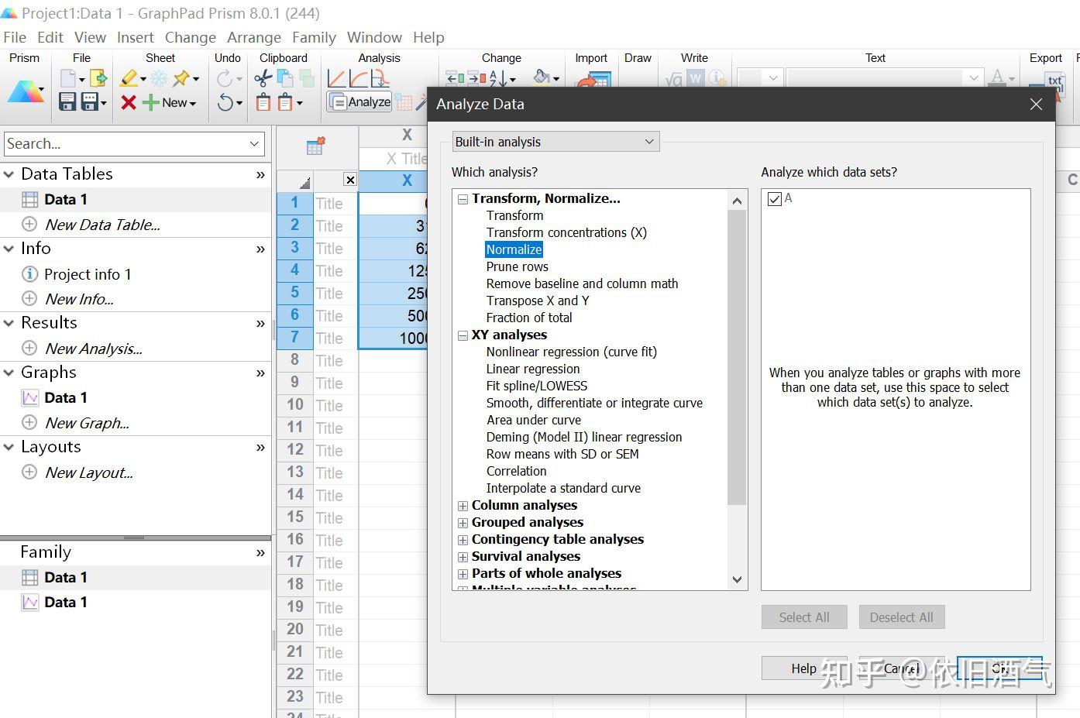The image size is (1080, 718).
Task: Open the Built-in analysis dropdown
Action: 555,141
